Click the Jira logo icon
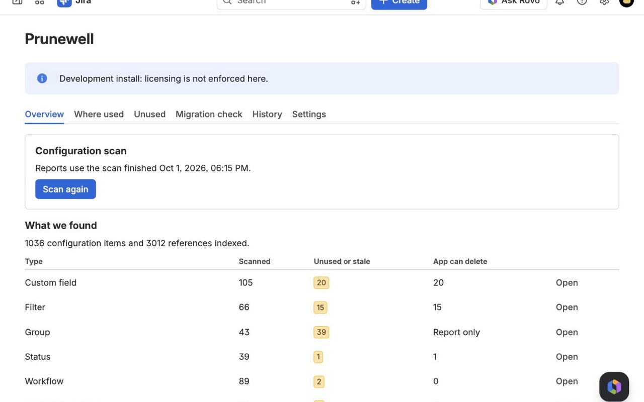The height and width of the screenshot is (402, 644). point(64,3)
